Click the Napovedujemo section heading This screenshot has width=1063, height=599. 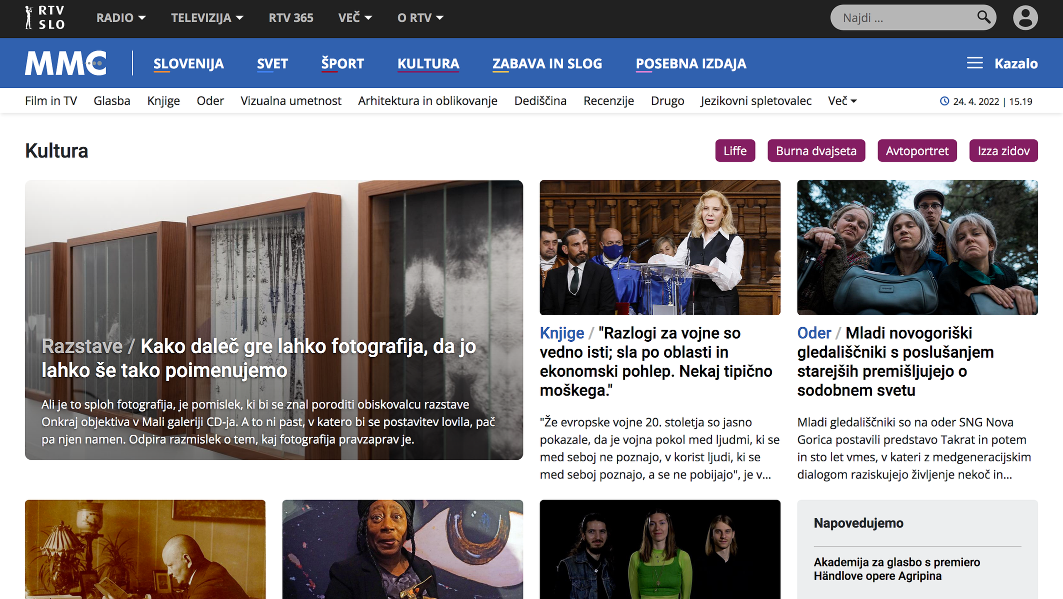858,523
